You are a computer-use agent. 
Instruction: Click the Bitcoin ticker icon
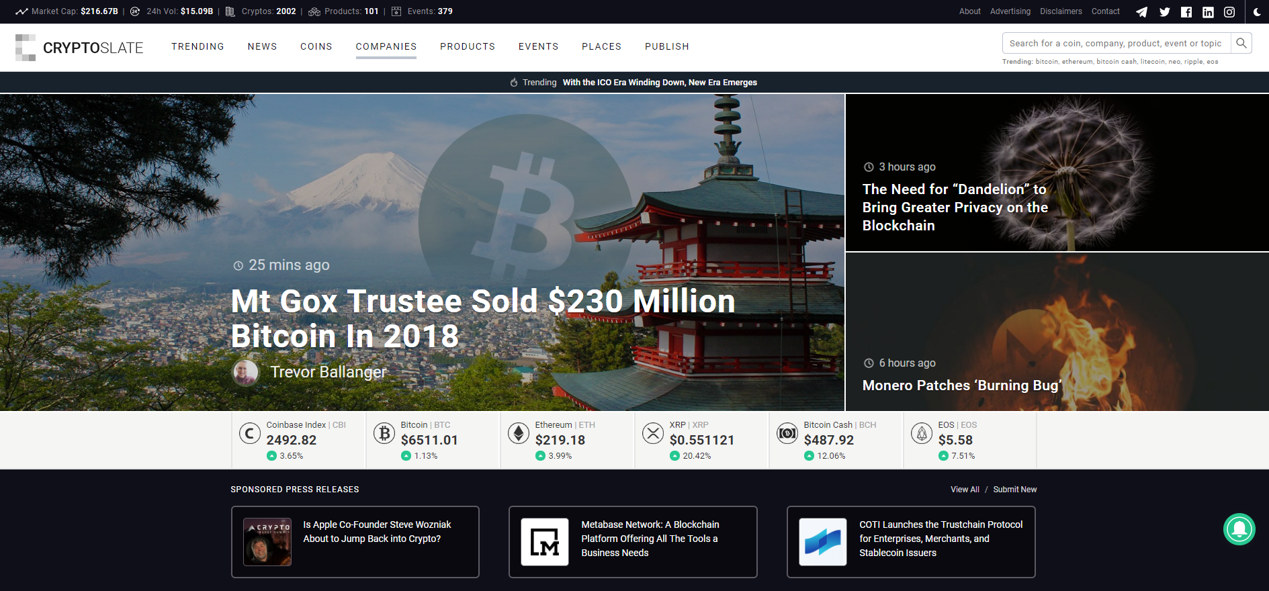point(384,433)
